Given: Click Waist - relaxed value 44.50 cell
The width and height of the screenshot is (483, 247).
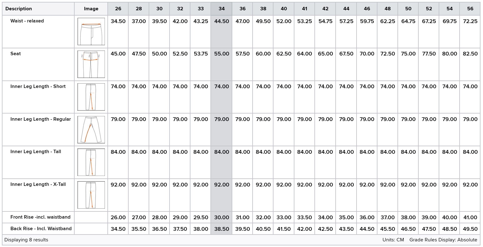Looking at the screenshot, I should point(221,22).
